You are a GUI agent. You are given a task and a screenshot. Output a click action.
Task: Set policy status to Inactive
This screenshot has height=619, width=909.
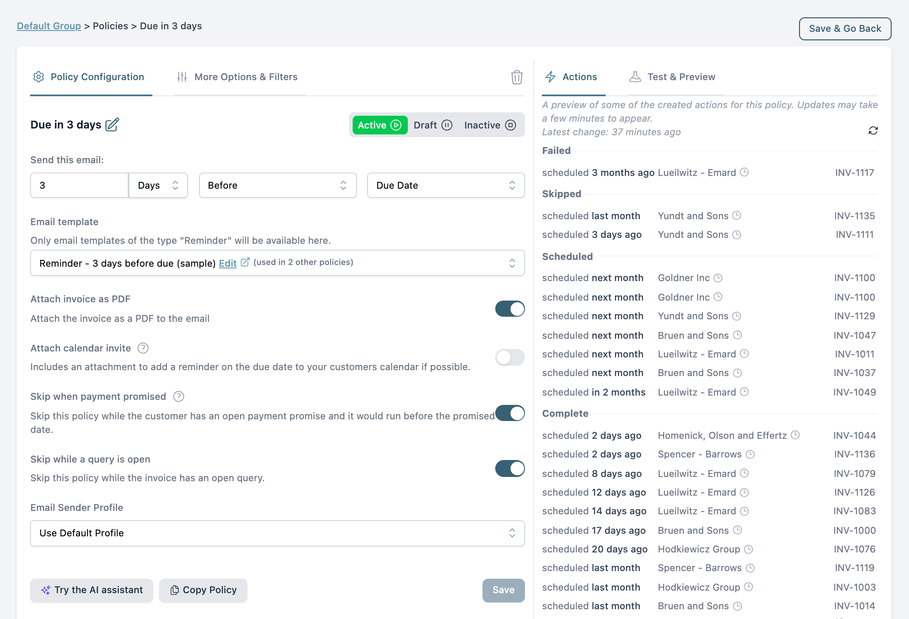click(x=490, y=125)
